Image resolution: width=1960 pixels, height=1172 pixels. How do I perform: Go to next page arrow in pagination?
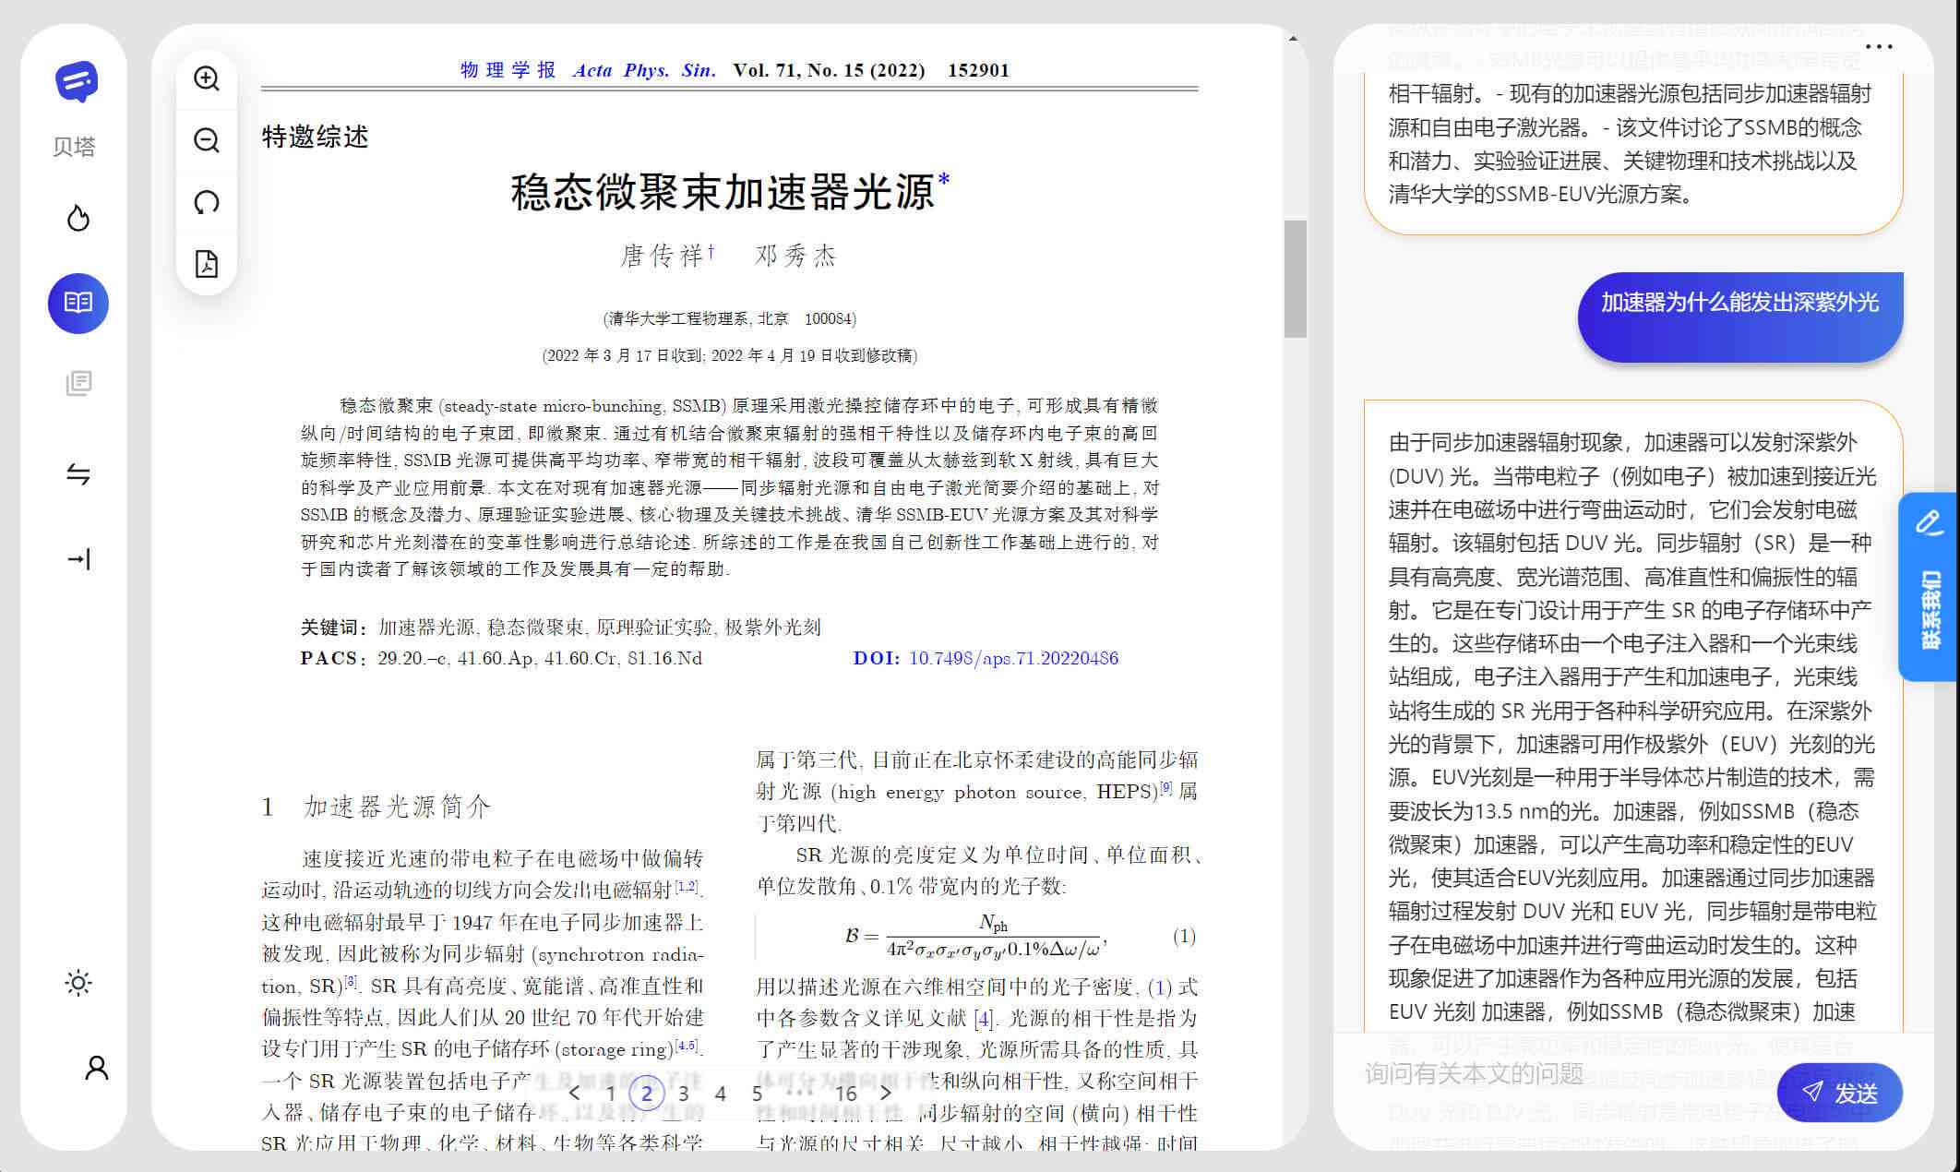click(886, 1093)
